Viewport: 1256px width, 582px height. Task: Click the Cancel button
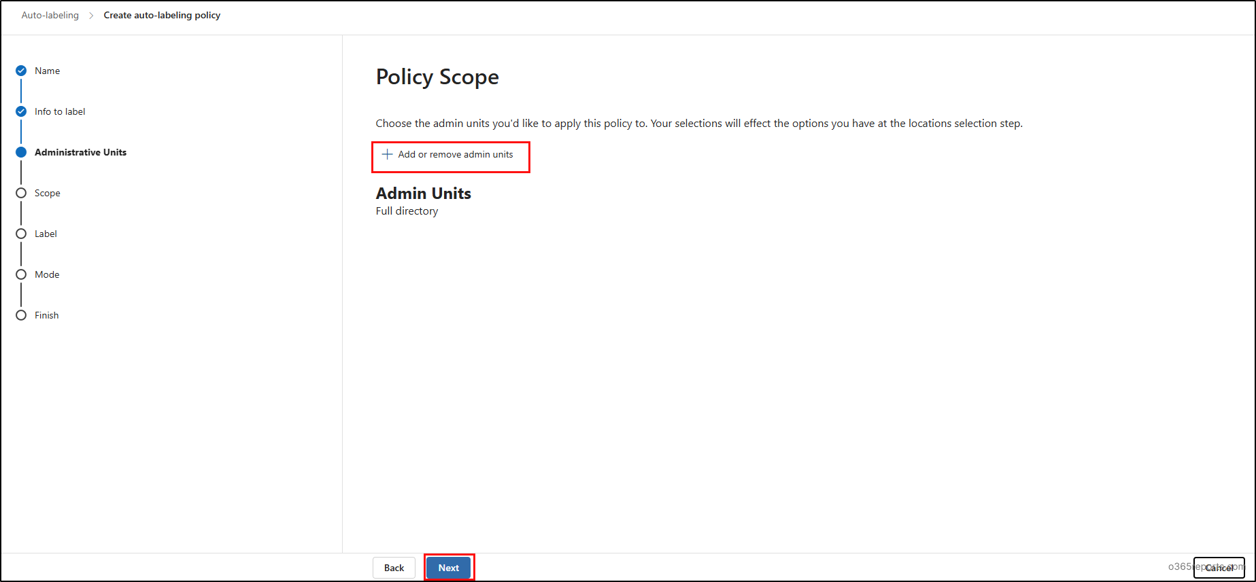[x=1219, y=568]
